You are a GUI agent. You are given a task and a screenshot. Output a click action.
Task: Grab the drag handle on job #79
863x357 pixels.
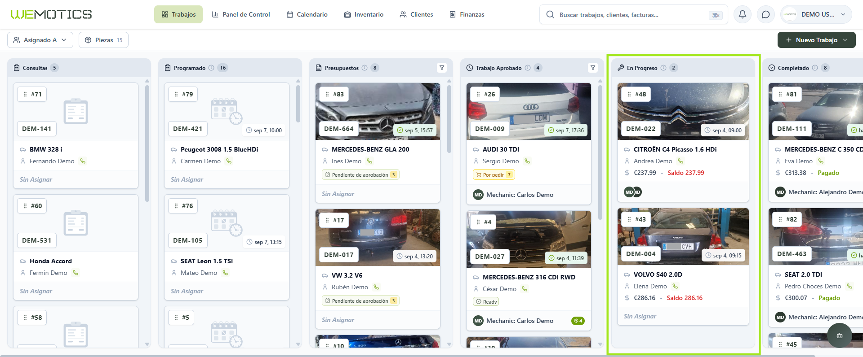tap(176, 94)
